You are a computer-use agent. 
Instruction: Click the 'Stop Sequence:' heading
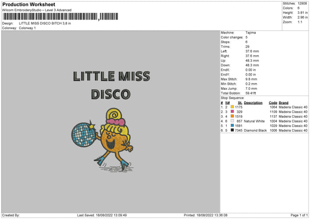[233, 98]
